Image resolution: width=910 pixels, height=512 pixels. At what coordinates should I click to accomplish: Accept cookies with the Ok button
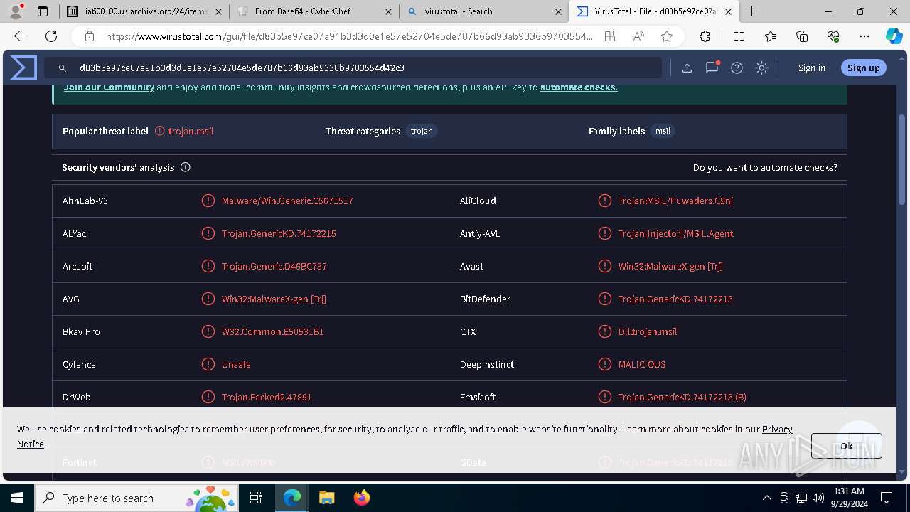(x=847, y=446)
